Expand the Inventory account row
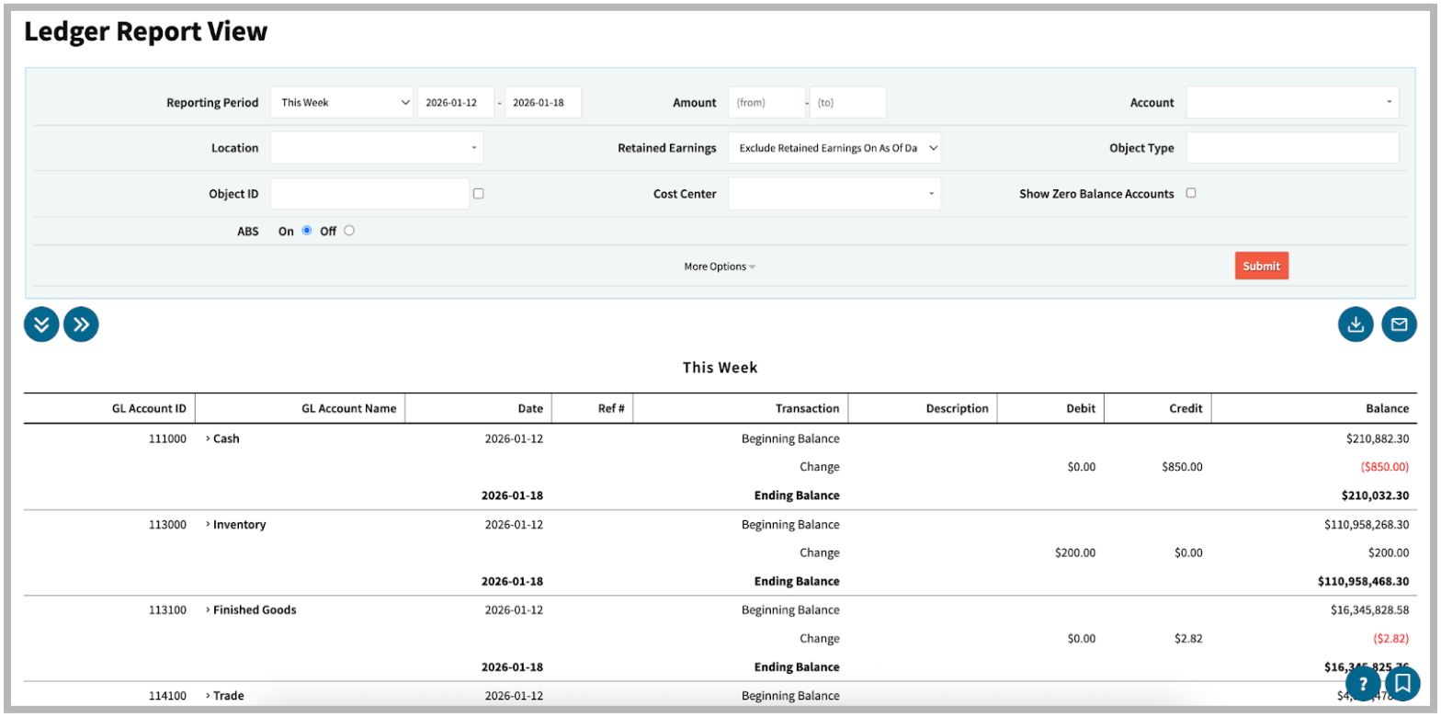Screen dimensions: 1441x717 209,525
